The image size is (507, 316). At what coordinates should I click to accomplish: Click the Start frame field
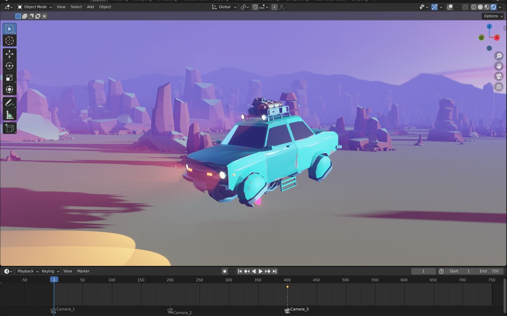[460, 271]
